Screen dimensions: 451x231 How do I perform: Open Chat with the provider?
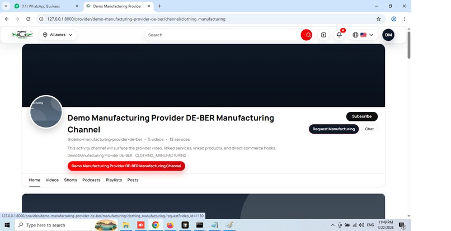369,129
